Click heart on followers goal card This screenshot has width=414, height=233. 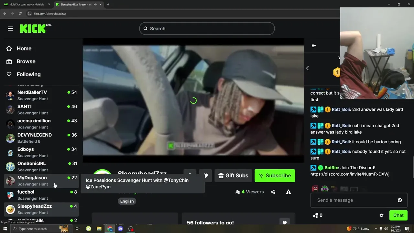285,223
